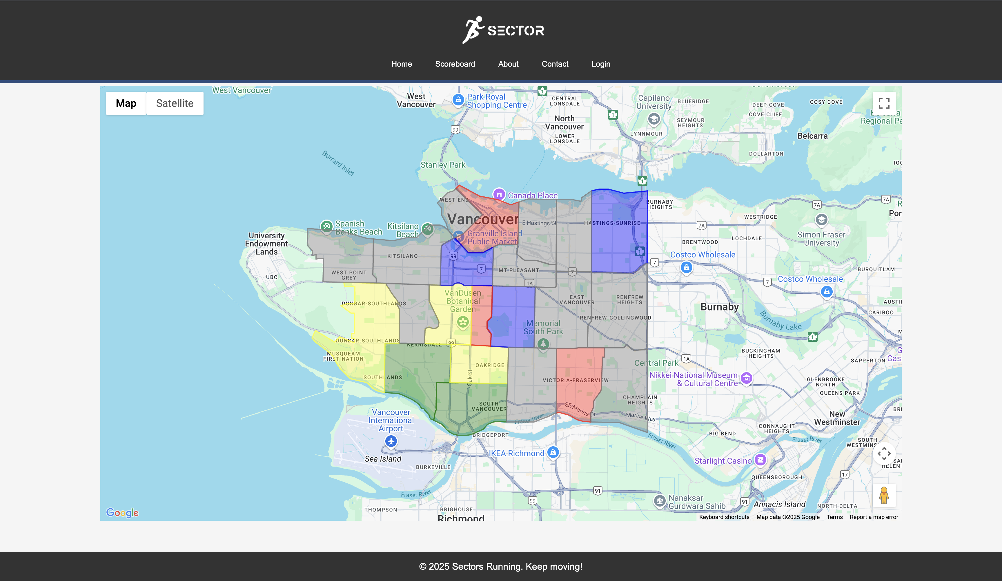Navigate to the Contact page
This screenshot has height=581, width=1002.
[555, 64]
